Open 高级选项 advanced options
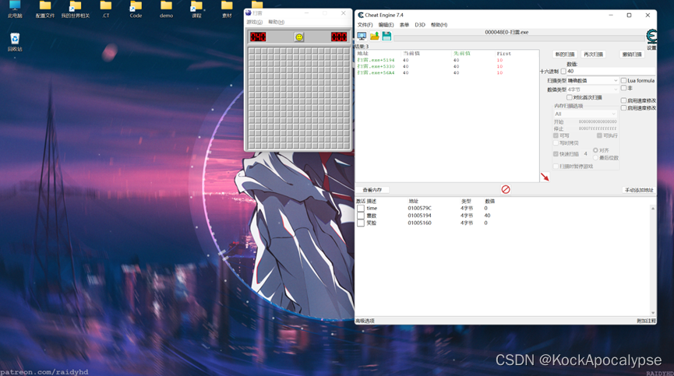This screenshot has height=376, width=674. (365, 321)
